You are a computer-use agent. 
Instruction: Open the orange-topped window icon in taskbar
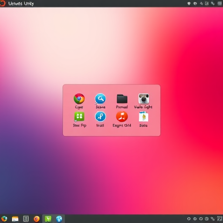(x=15, y=219)
